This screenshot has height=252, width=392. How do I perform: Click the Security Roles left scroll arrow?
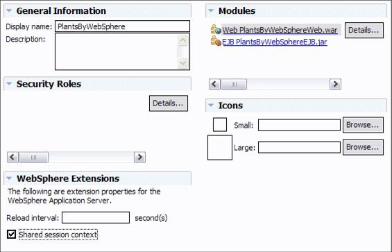pyautogui.click(x=12, y=157)
